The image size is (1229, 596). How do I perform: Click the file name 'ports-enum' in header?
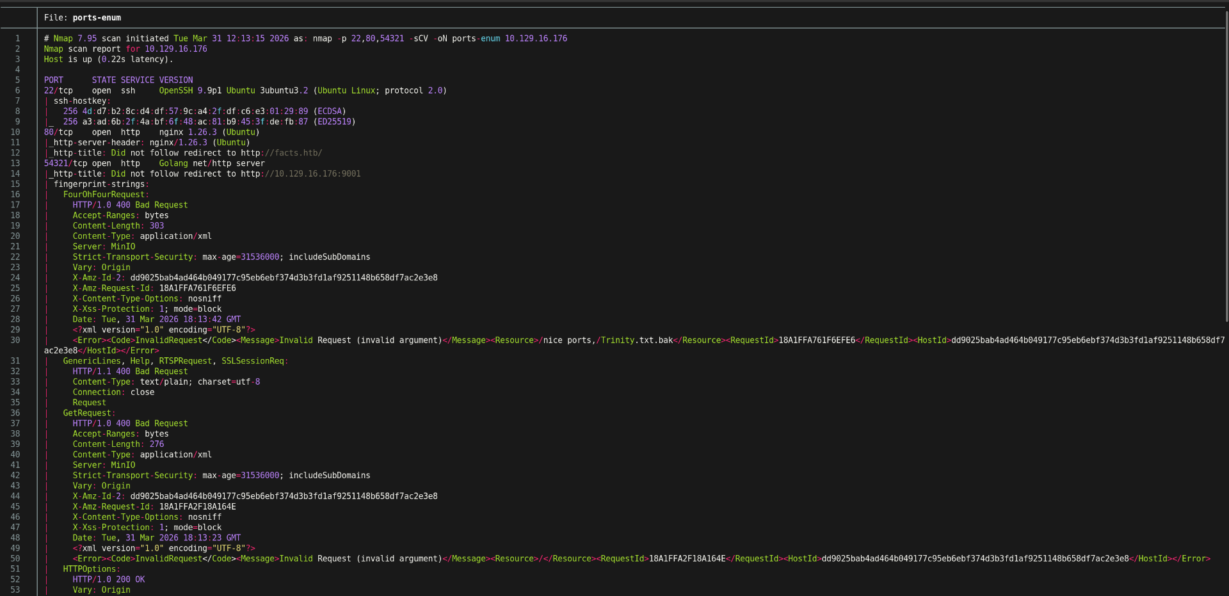[97, 18]
